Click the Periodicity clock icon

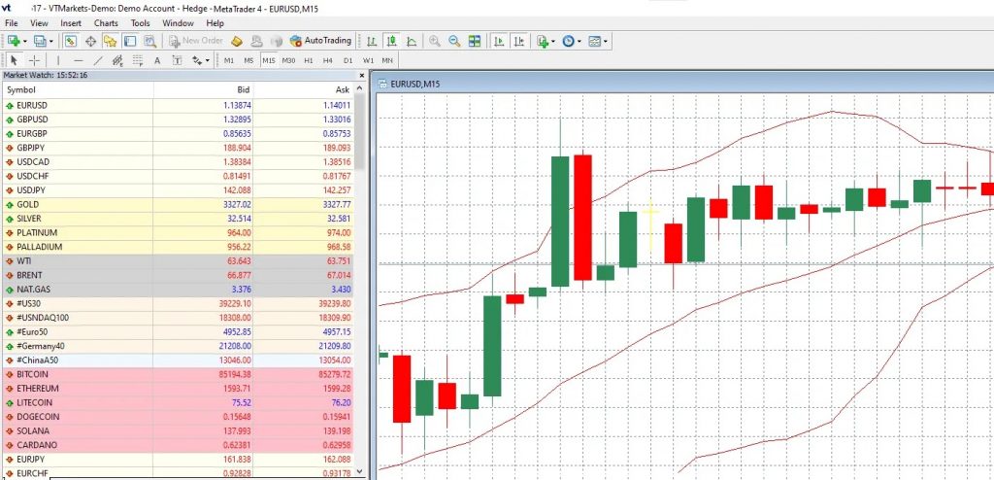pyautogui.click(x=568, y=41)
